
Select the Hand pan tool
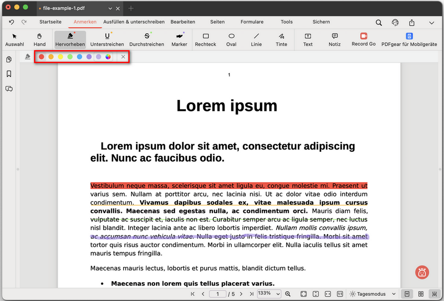39,39
